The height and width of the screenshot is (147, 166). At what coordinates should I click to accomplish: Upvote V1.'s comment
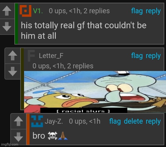point(7,11)
